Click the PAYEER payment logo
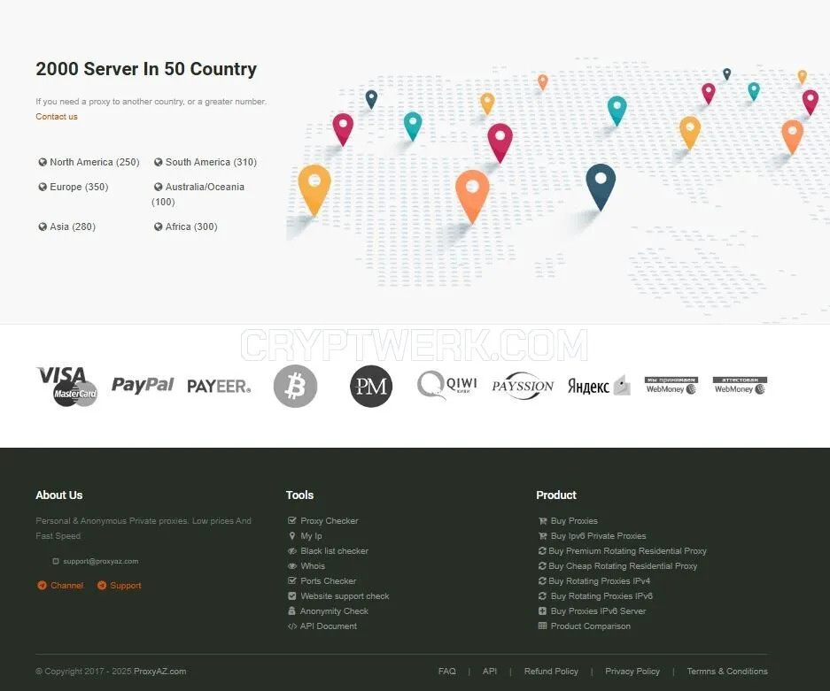 pos(219,387)
